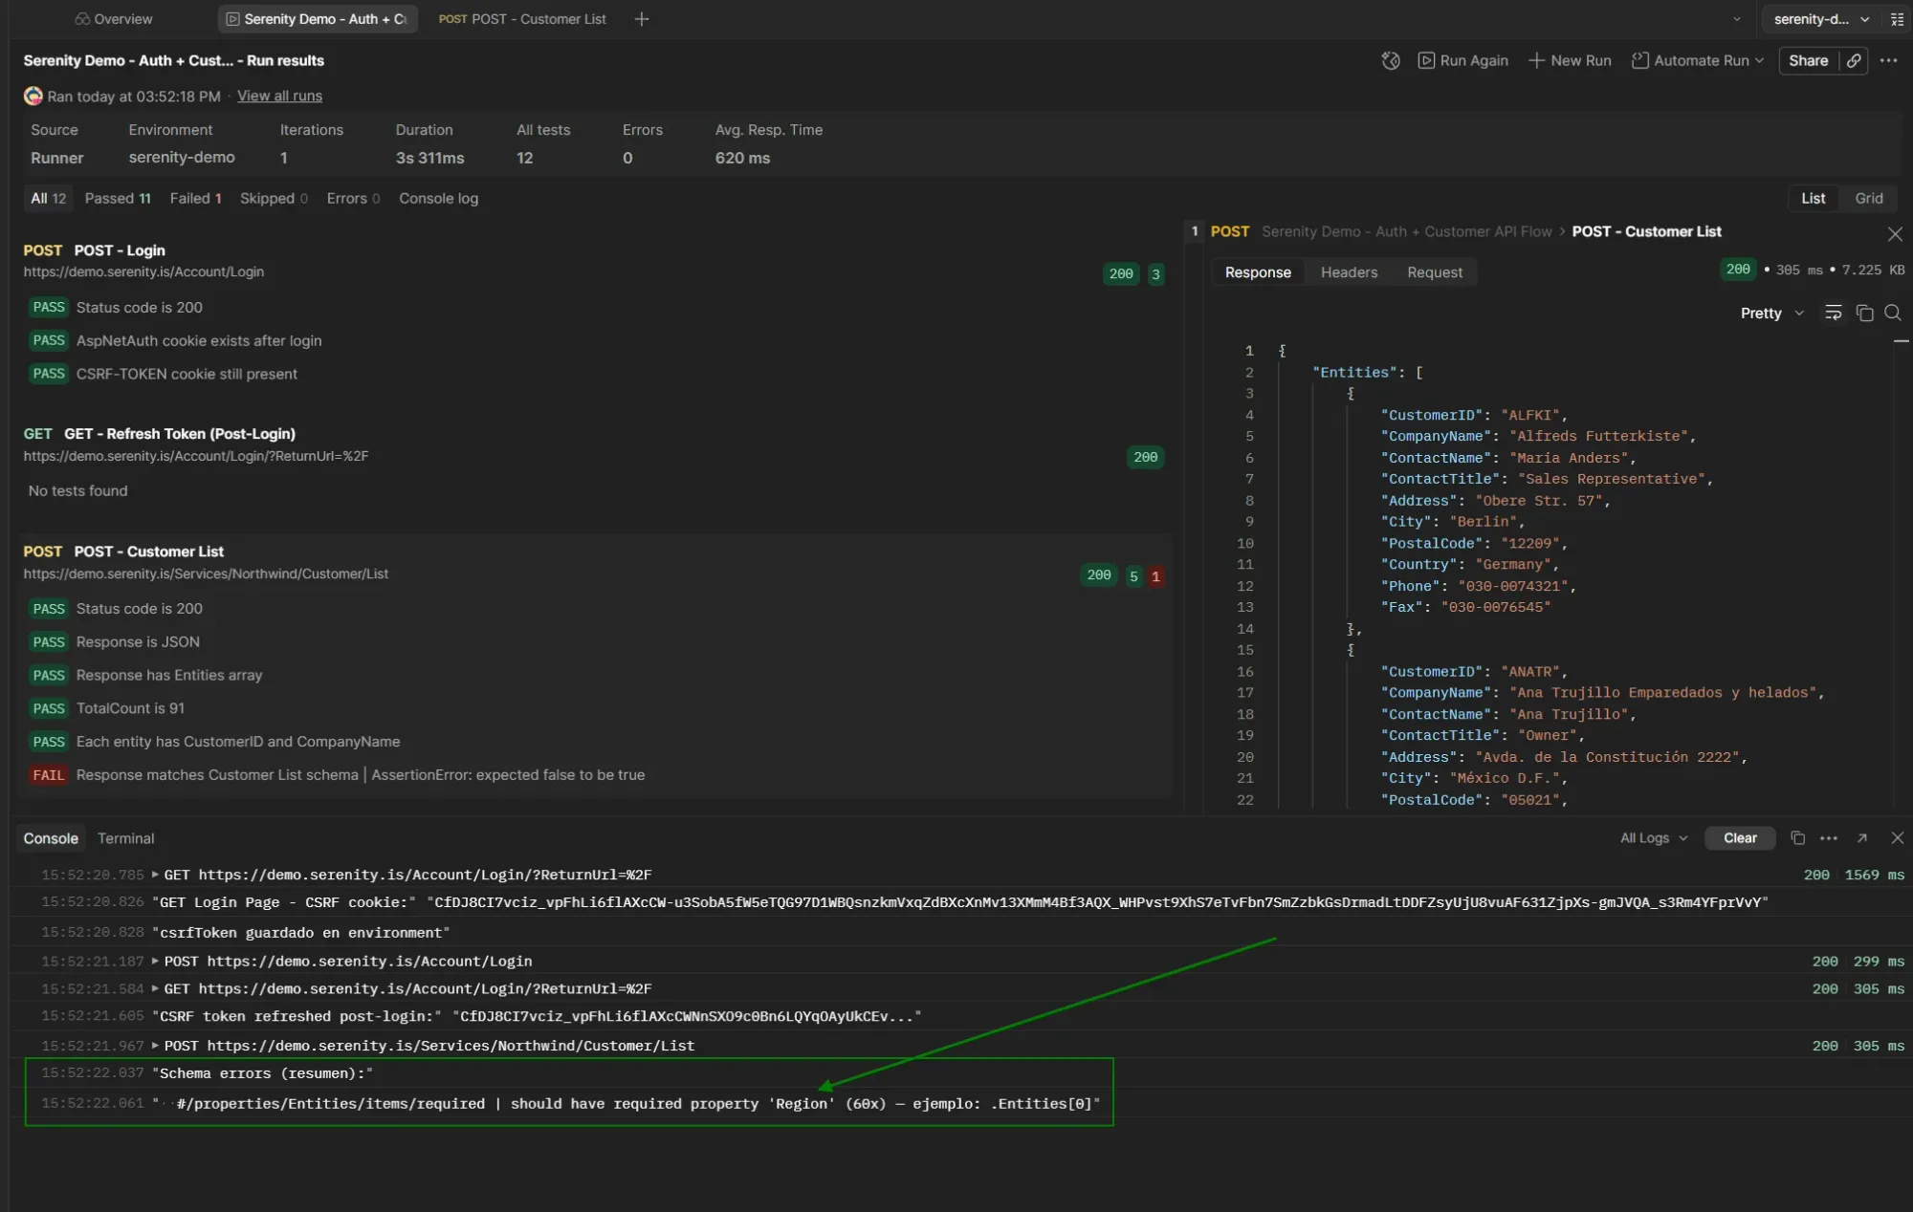Image resolution: width=1913 pixels, height=1212 pixels.
Task: Clear the console output
Action: (x=1740, y=837)
